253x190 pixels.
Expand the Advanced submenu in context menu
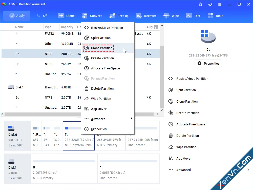pos(108,119)
